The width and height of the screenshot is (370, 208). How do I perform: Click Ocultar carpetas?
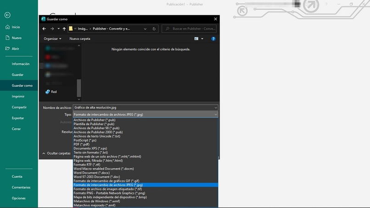coord(56,153)
